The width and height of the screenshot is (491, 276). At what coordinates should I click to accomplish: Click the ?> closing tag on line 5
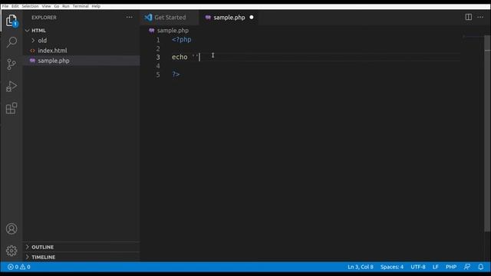pos(176,74)
